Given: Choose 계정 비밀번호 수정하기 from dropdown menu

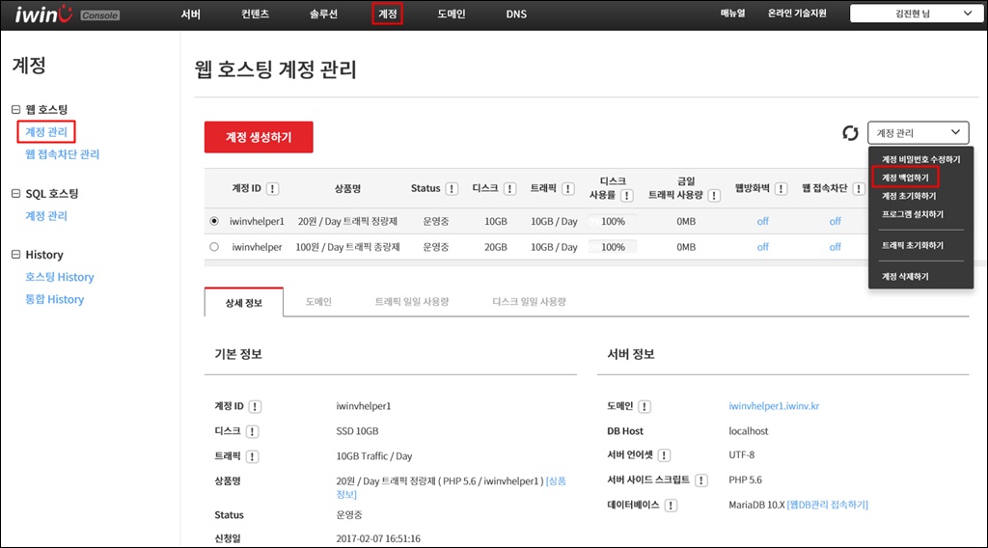Looking at the screenshot, I should 920,159.
